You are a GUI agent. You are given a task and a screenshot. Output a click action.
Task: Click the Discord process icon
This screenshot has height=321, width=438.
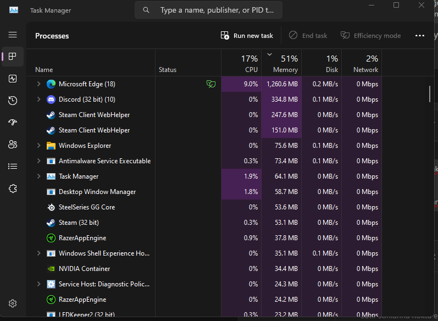[51, 99]
